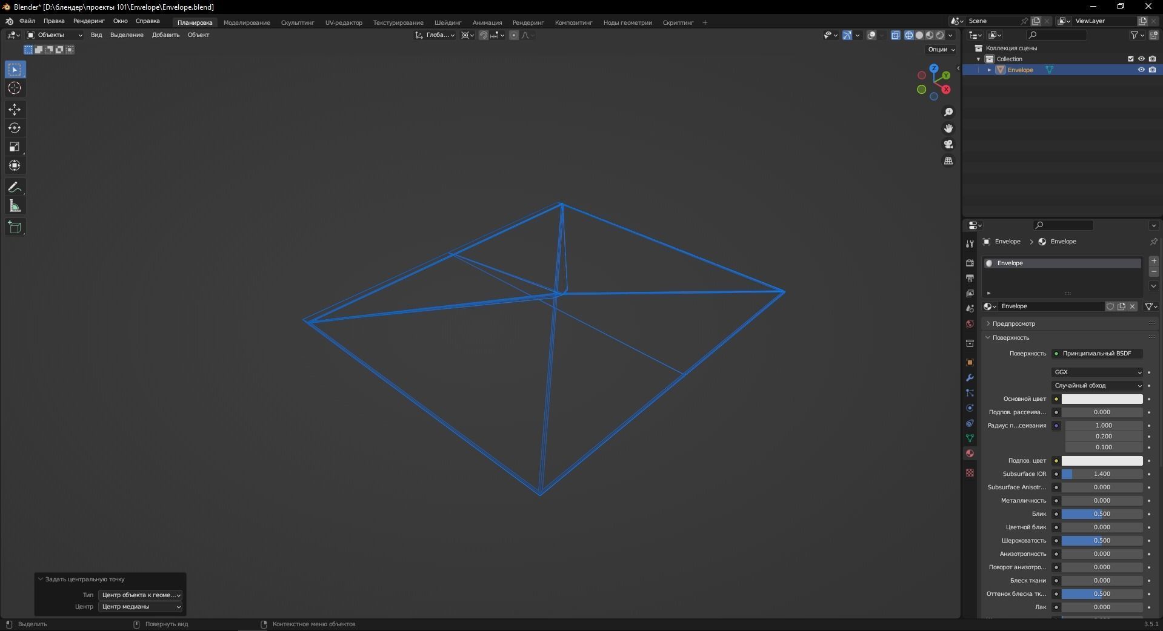Open the Файл menu
The image size is (1163, 631).
pos(27,21)
